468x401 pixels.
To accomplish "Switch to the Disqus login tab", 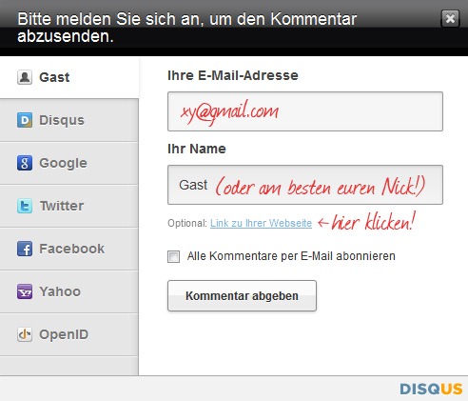I will tap(69, 120).
